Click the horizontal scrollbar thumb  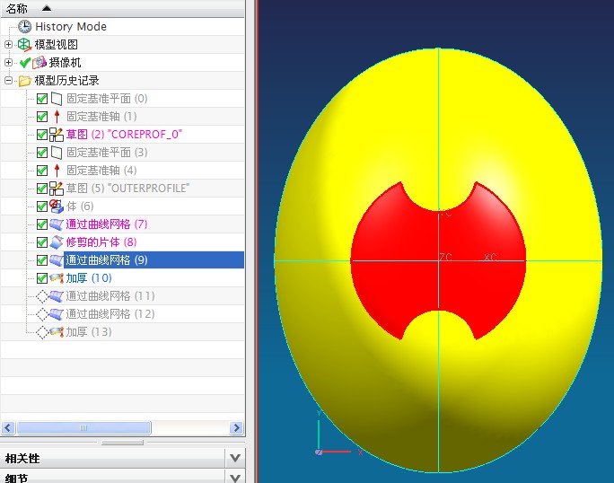[x=83, y=427]
